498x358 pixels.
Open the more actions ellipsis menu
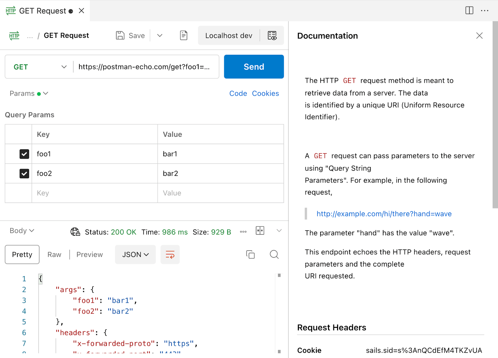tap(485, 11)
